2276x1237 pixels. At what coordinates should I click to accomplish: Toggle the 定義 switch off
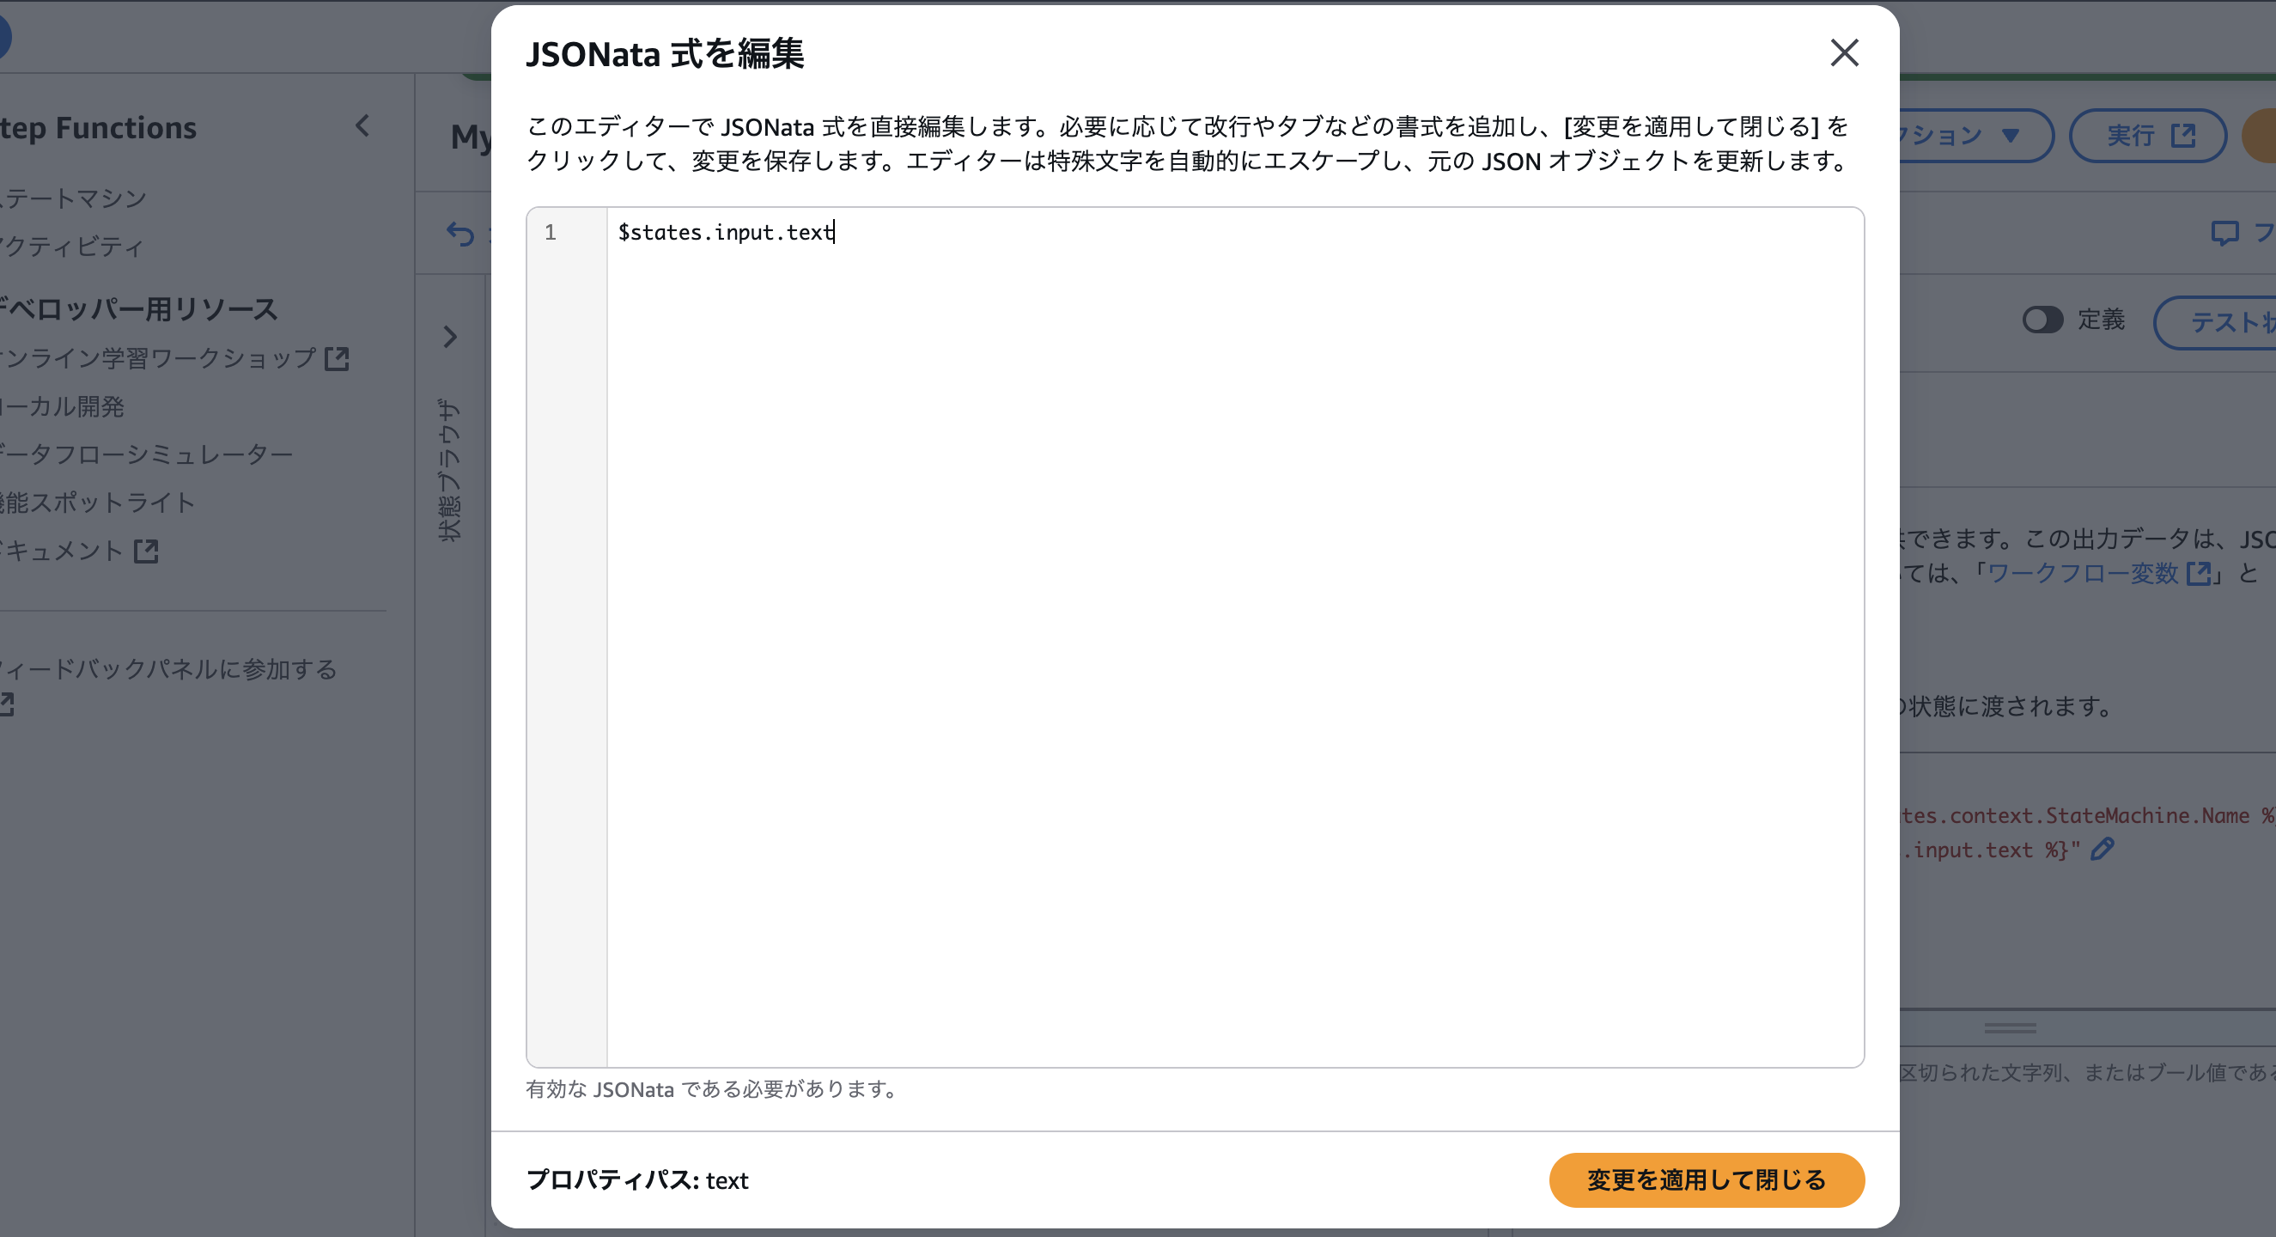(2043, 320)
